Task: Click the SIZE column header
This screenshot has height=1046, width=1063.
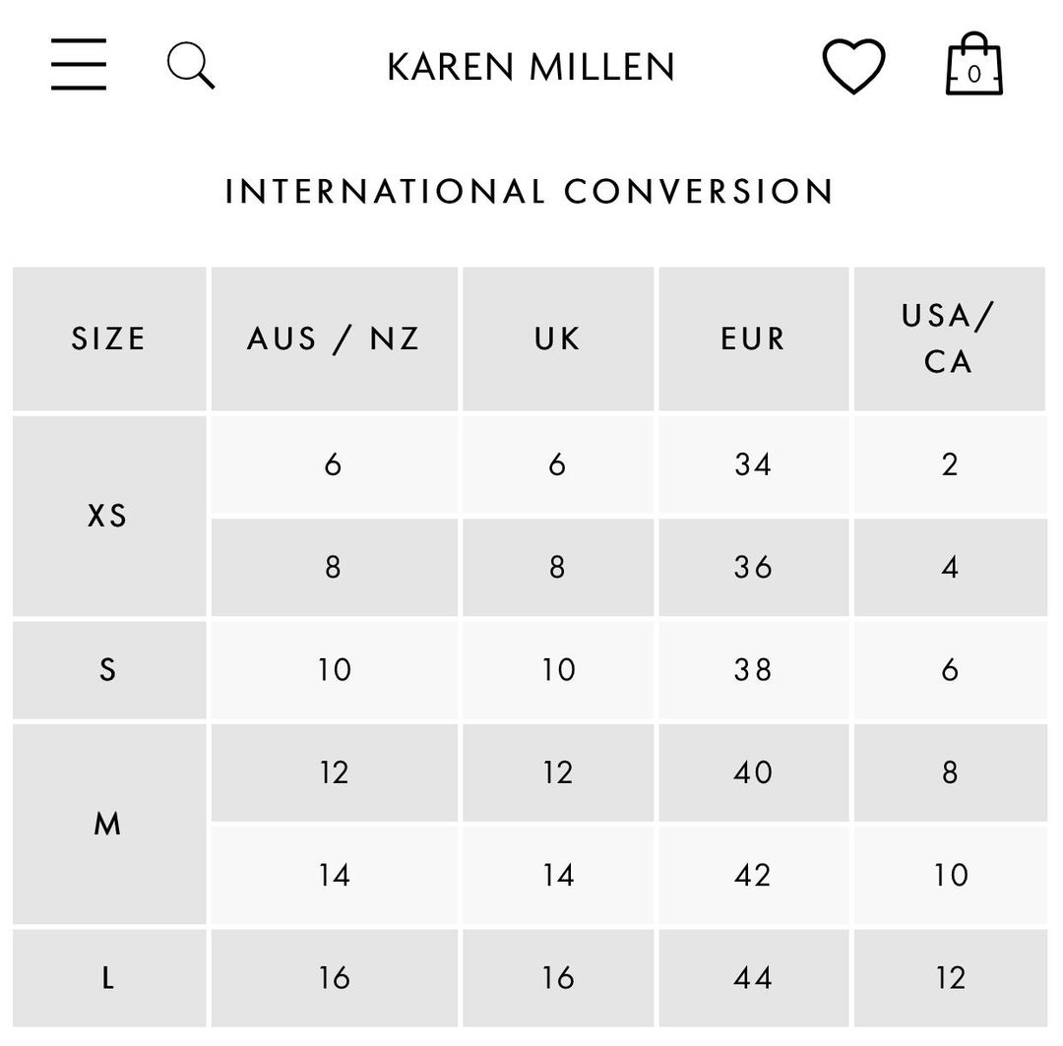Action: 108,338
